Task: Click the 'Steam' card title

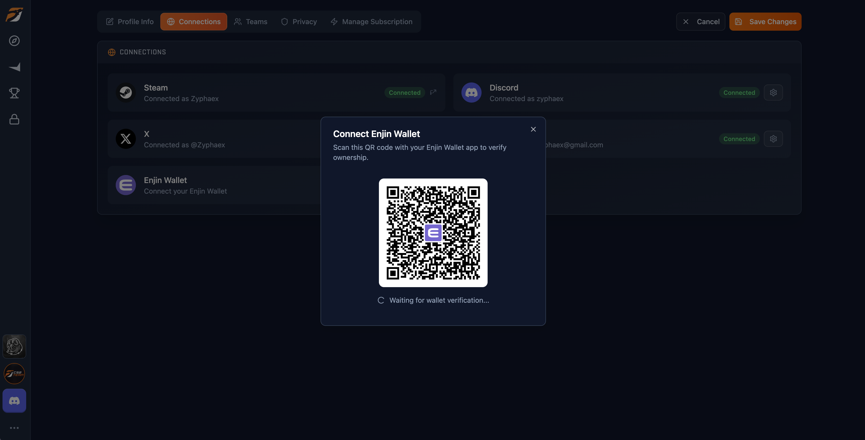Action: point(156,87)
